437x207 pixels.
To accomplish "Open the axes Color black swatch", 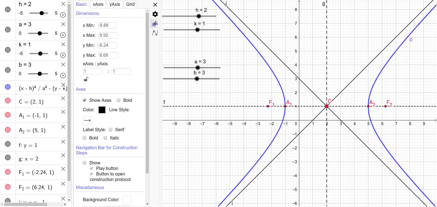I will pyautogui.click(x=102, y=110).
